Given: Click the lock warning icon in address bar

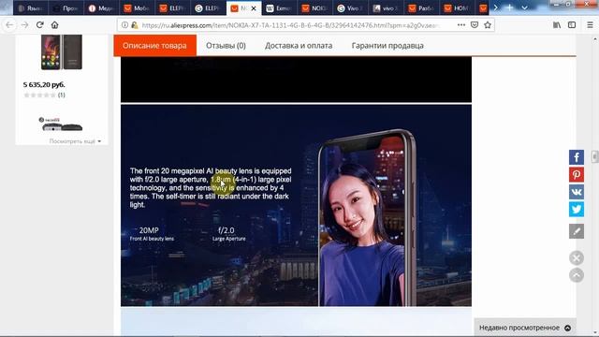Looking at the screenshot, I should (135, 25).
